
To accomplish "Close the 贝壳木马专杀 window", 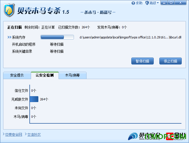I will click(180, 3).
